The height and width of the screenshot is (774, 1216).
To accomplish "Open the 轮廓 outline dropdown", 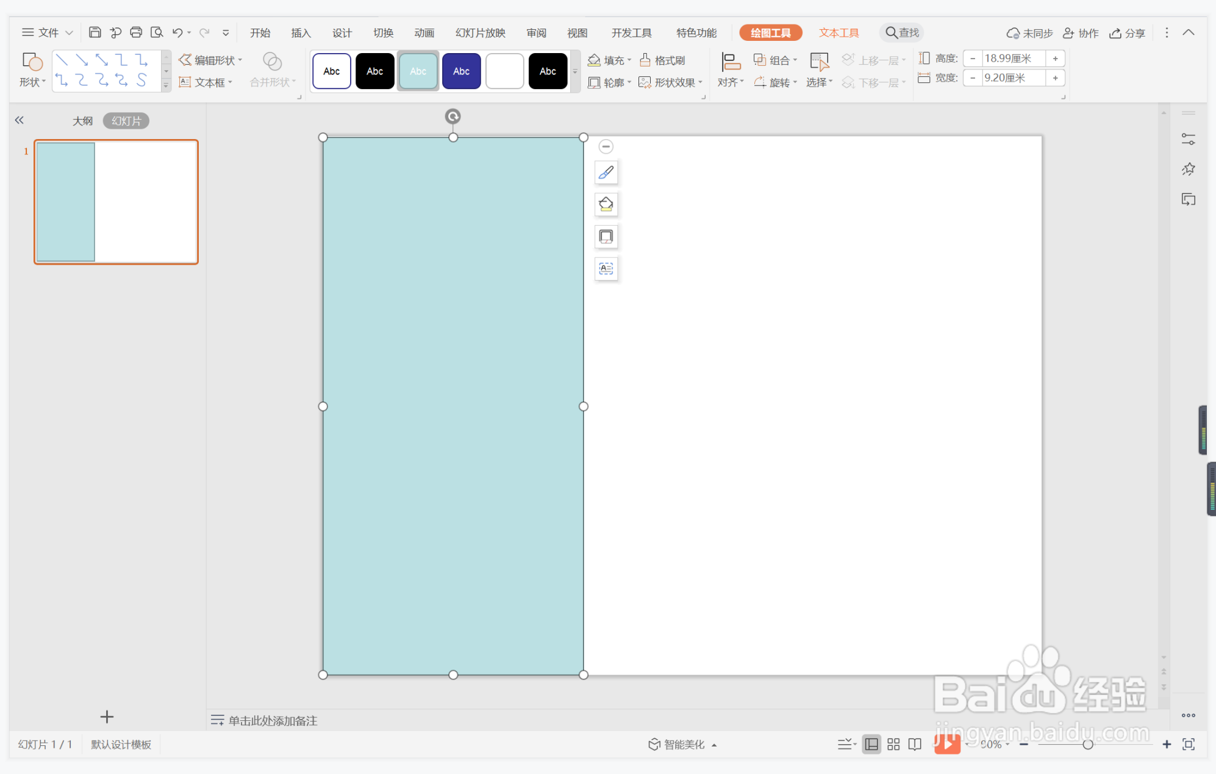I will click(x=629, y=82).
